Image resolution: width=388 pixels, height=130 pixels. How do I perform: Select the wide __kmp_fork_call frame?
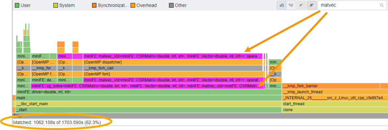[x=173, y=68]
